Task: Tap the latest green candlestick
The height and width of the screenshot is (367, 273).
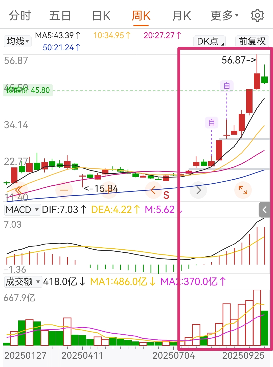Action: pyautogui.click(x=264, y=80)
